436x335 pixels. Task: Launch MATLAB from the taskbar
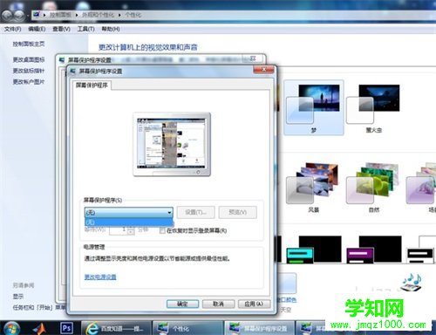tap(39, 328)
